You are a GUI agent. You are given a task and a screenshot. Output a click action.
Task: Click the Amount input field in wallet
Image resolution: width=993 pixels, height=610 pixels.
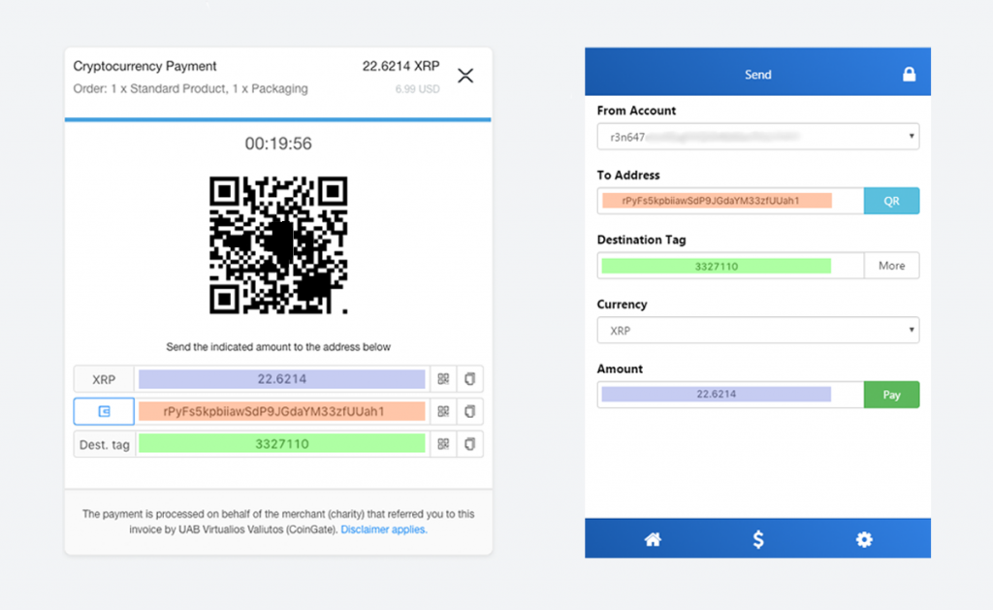(x=731, y=395)
